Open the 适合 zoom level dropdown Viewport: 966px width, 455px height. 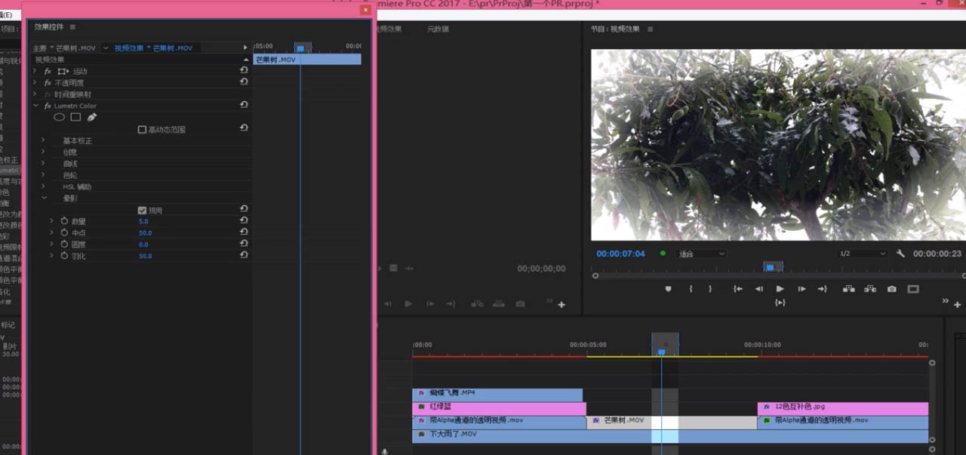pos(702,254)
